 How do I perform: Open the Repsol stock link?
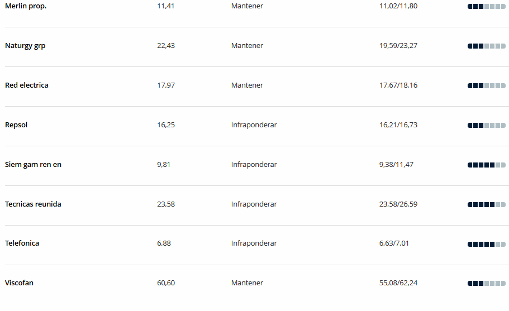tap(16, 125)
